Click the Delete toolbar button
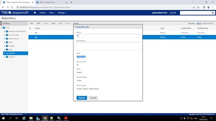Viewport: 216px width, 121px height. (76, 24)
